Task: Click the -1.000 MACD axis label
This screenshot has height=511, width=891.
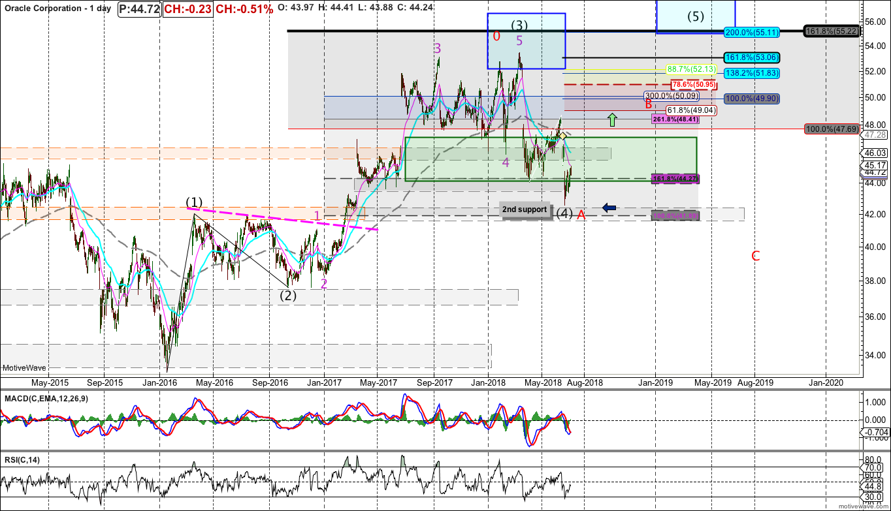Action: (875, 439)
